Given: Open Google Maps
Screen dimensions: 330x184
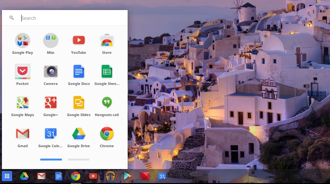Looking at the screenshot, I should (22, 102).
